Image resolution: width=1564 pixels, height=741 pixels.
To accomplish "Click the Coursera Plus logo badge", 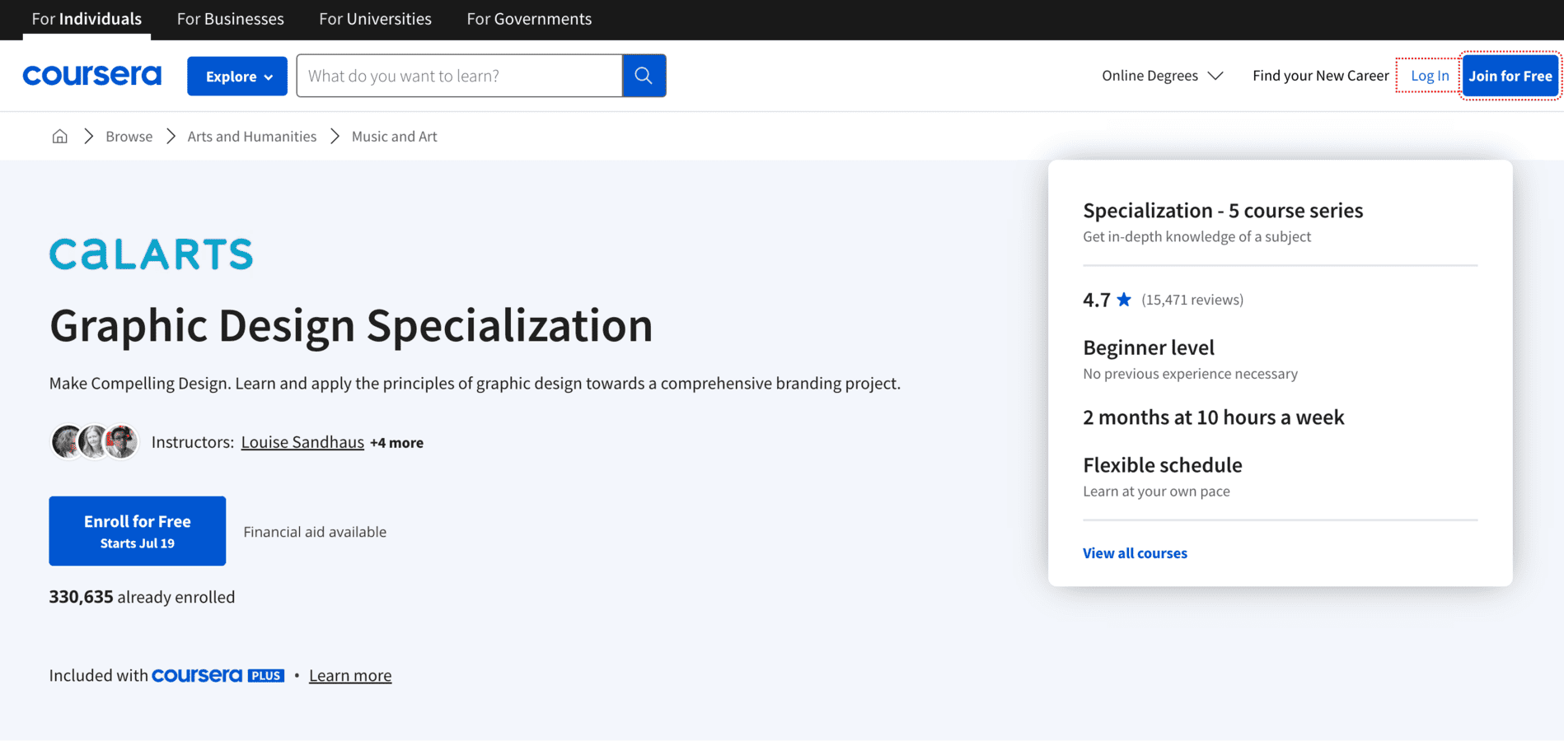I will pos(218,675).
